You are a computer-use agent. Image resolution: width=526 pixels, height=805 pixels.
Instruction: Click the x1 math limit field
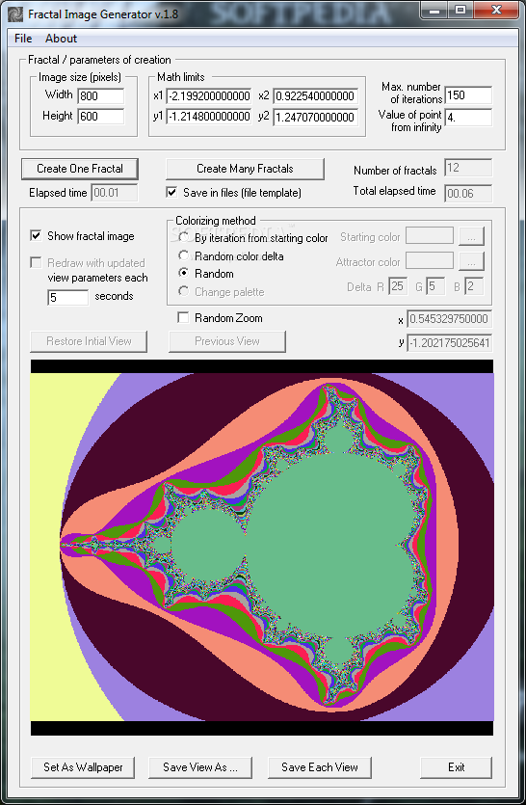click(x=209, y=96)
